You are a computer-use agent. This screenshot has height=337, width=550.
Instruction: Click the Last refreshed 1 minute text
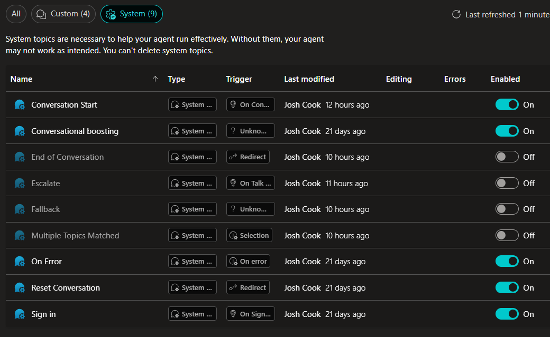coord(507,15)
